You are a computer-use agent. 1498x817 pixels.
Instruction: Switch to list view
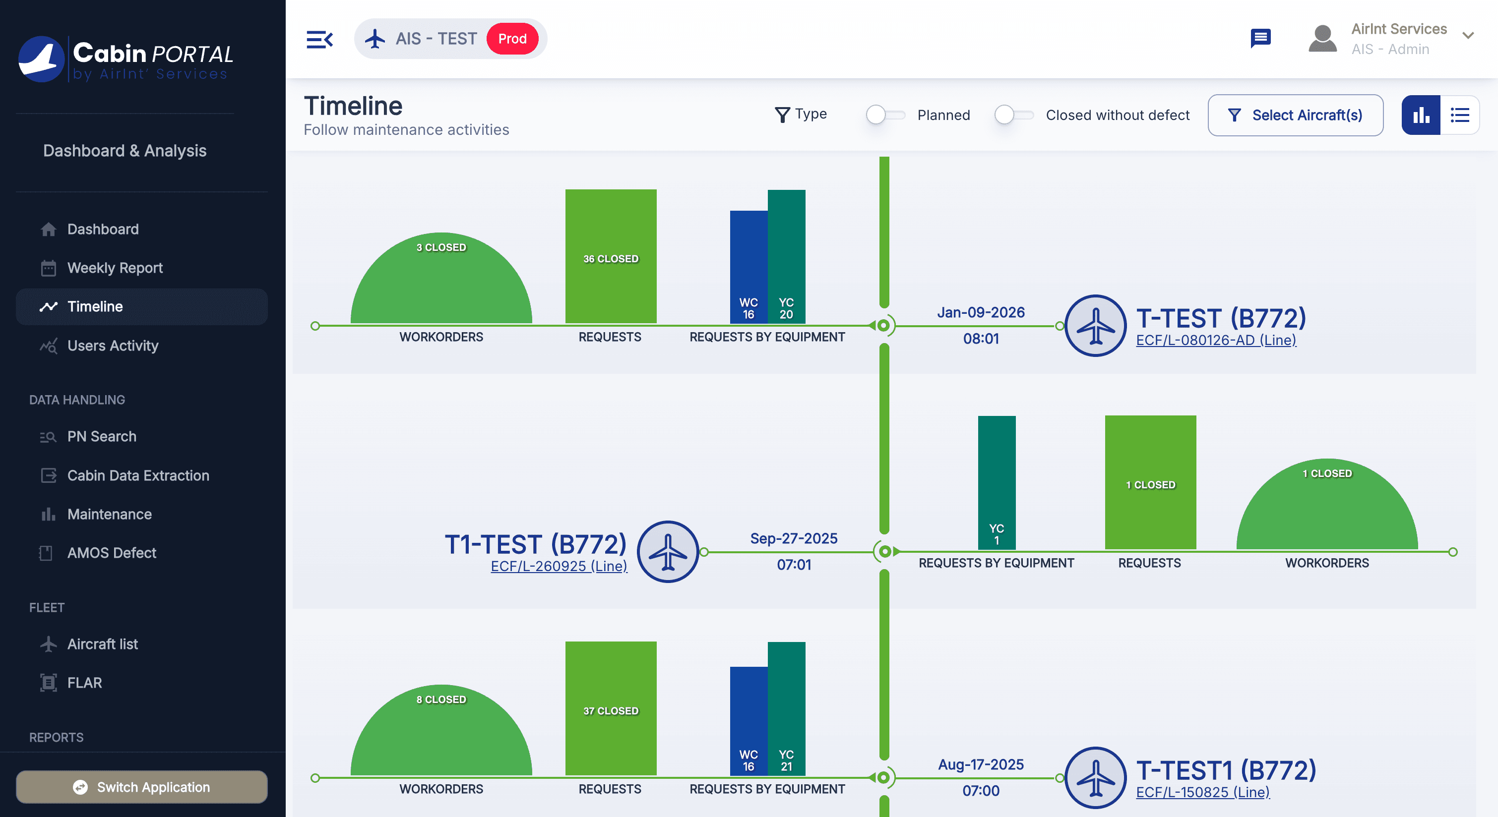coord(1460,115)
